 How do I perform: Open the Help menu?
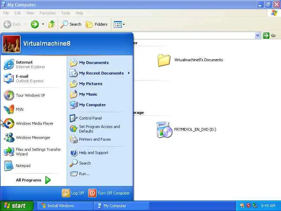click(x=79, y=13)
